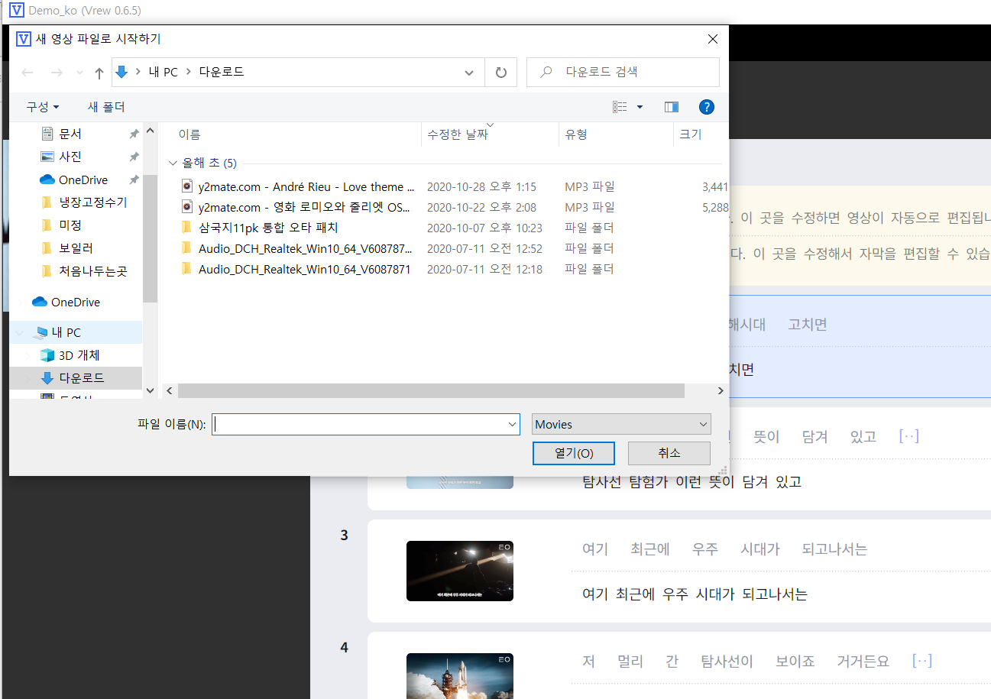Viewport: 991px width, 699px height.
Task: Click the Up one level arrow
Action: point(99,73)
